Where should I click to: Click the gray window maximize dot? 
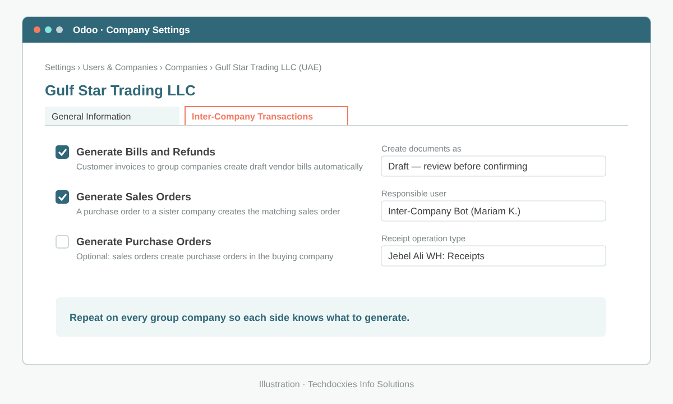tap(59, 30)
